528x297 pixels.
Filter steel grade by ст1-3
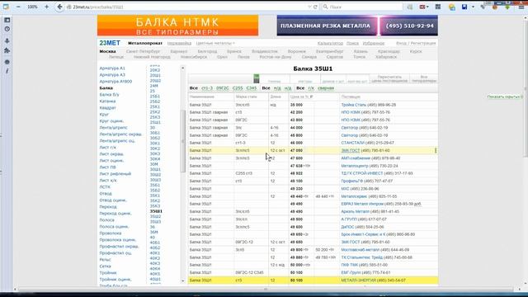pos(207,88)
